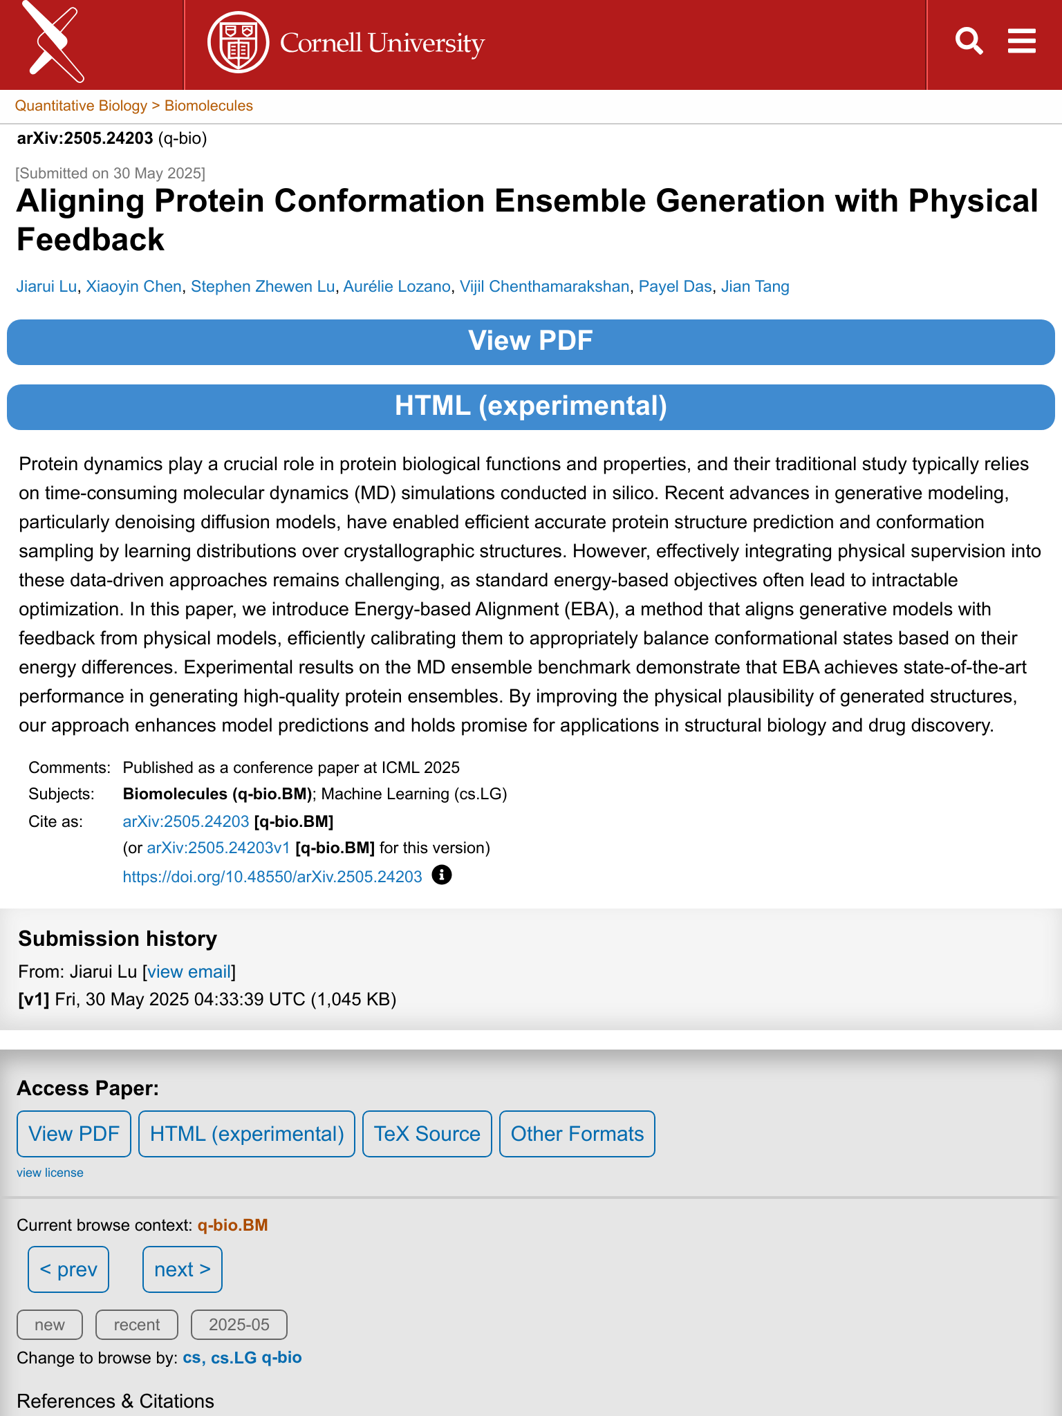Viewport: 1062px width, 1416px height.
Task: Go to Quantitative Biology breadcrumb
Action: pyautogui.click(x=81, y=106)
